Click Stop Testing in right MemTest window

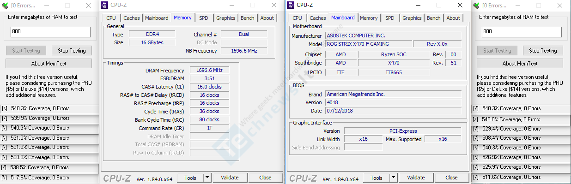click(543, 51)
